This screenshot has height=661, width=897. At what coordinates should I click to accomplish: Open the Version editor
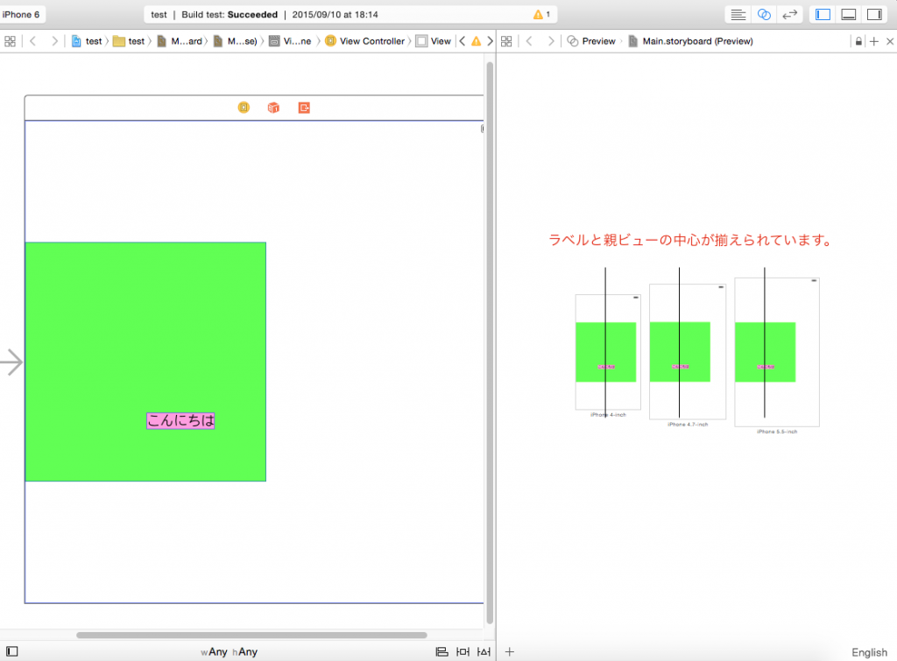pyautogui.click(x=789, y=15)
